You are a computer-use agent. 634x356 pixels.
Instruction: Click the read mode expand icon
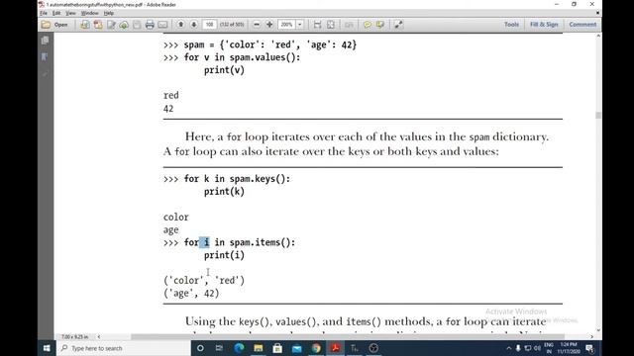pos(398,25)
